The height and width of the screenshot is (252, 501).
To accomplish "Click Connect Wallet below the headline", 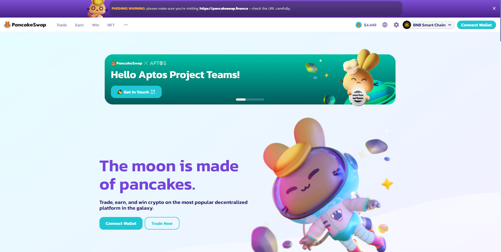I will pyautogui.click(x=121, y=223).
